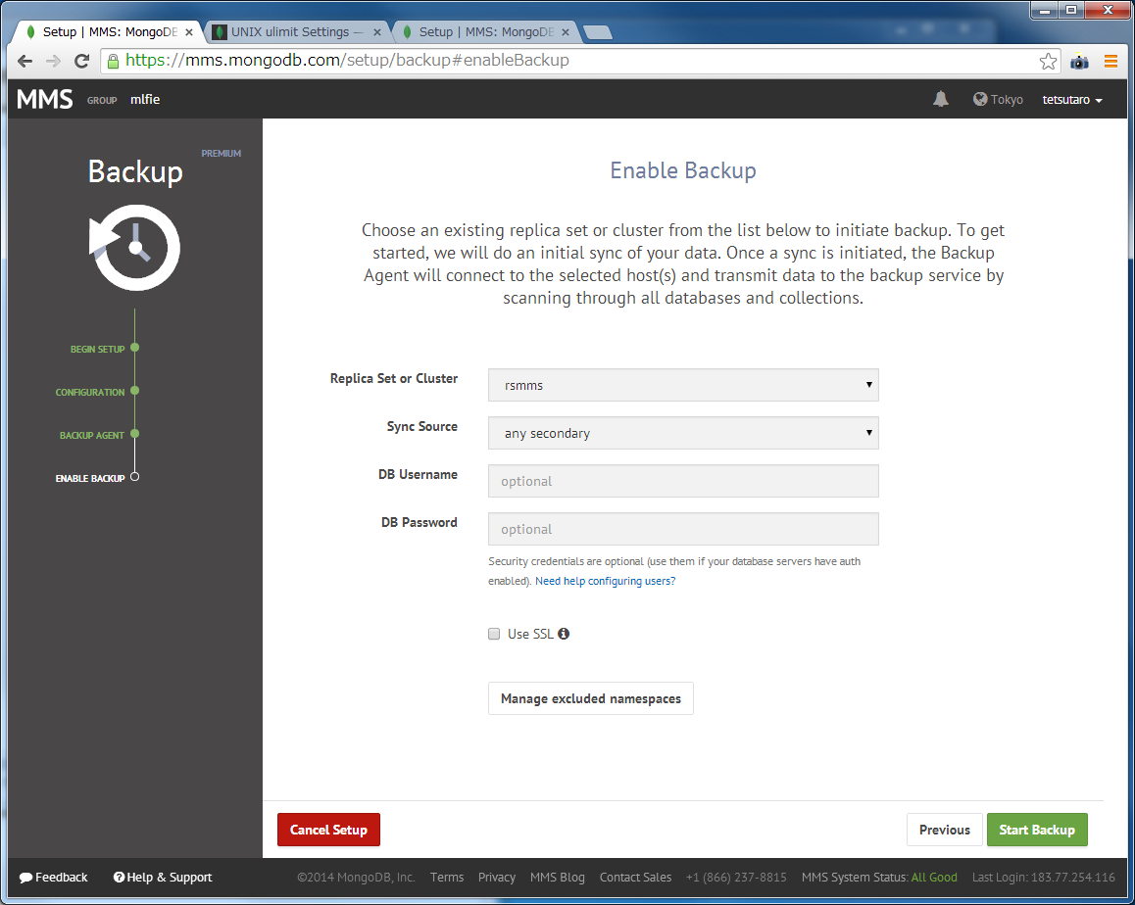Click the camera icon in the address bar
Image resolution: width=1135 pixels, height=905 pixels.
[1079, 61]
